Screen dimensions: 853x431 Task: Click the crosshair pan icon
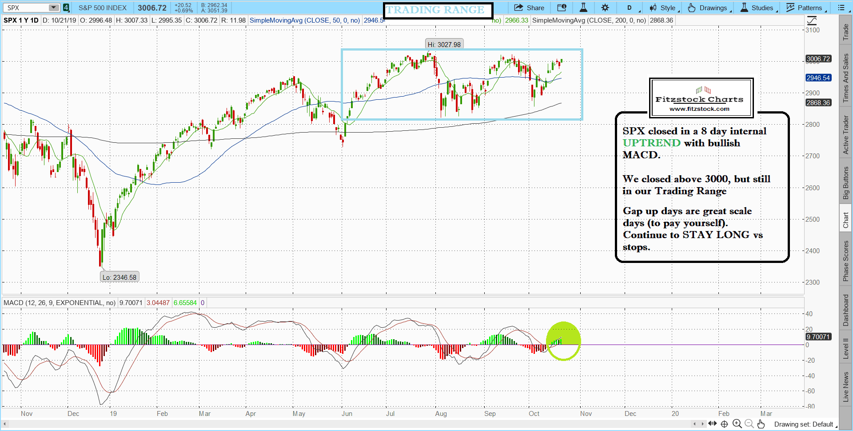[x=725, y=424]
